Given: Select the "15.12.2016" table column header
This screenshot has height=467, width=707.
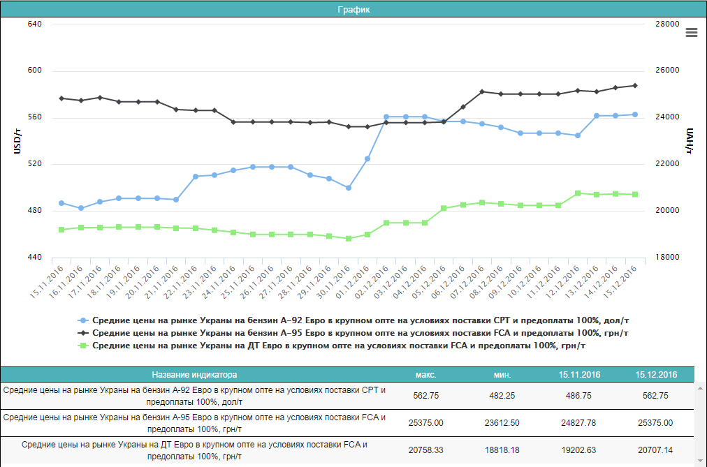Looking at the screenshot, I should click(656, 374).
